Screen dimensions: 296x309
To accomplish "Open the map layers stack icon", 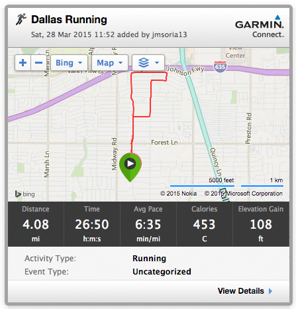I will [144, 63].
